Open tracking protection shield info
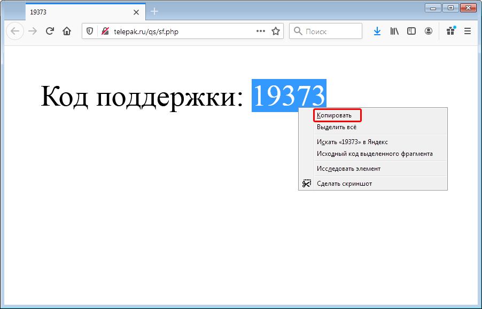Image resolution: width=482 pixels, height=309 pixels. click(90, 31)
